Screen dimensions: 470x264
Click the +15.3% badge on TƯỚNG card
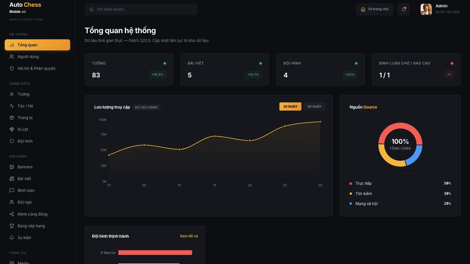point(157,75)
